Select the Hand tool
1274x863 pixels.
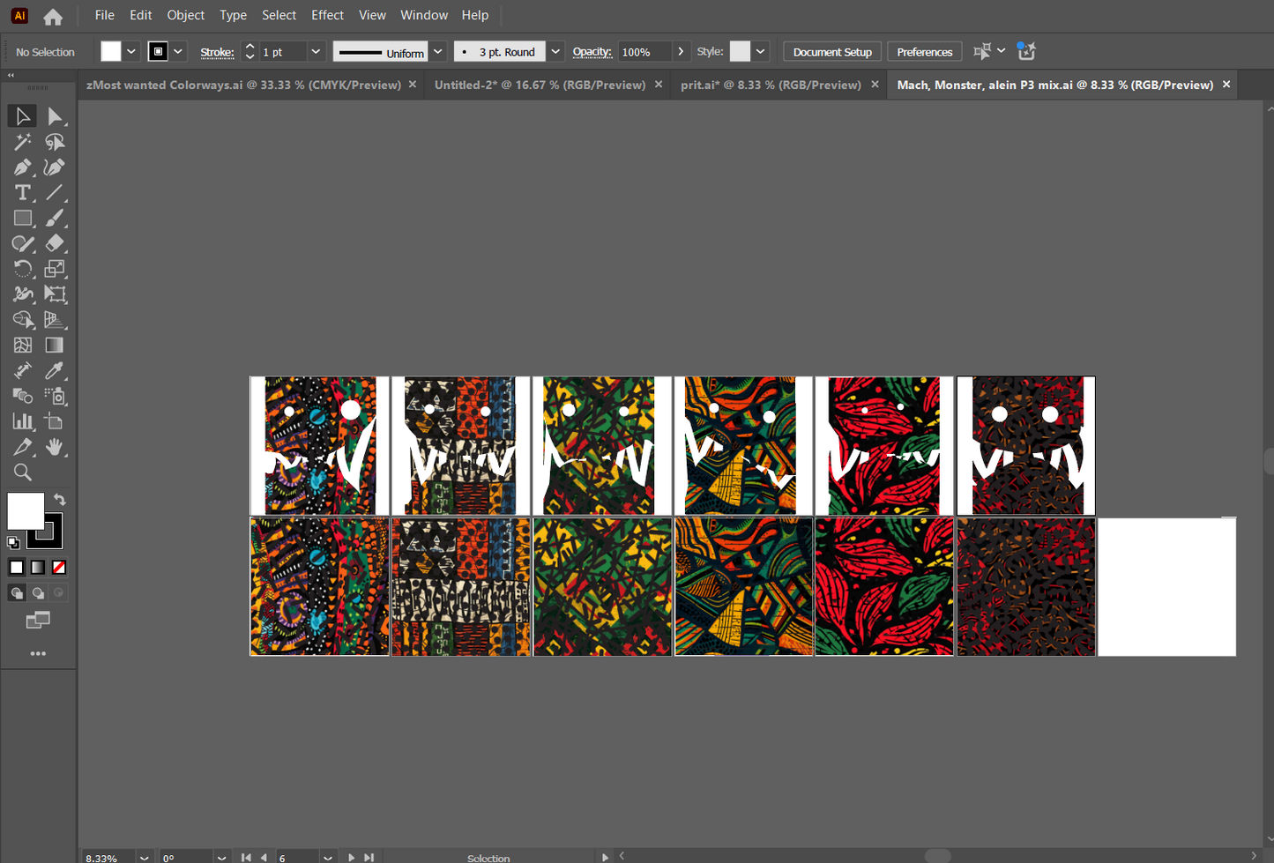click(x=55, y=447)
